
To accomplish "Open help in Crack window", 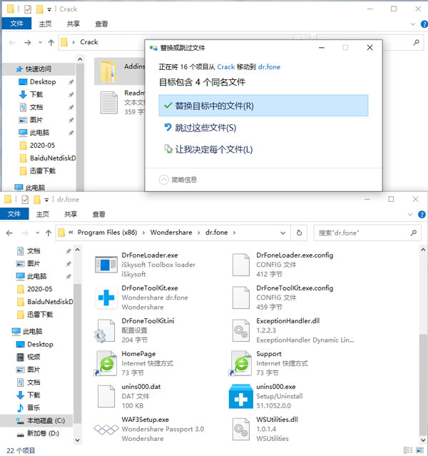I will click(424, 24).
